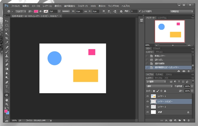
Task: Select the Magic Wand tool
Action: coord(7,34)
